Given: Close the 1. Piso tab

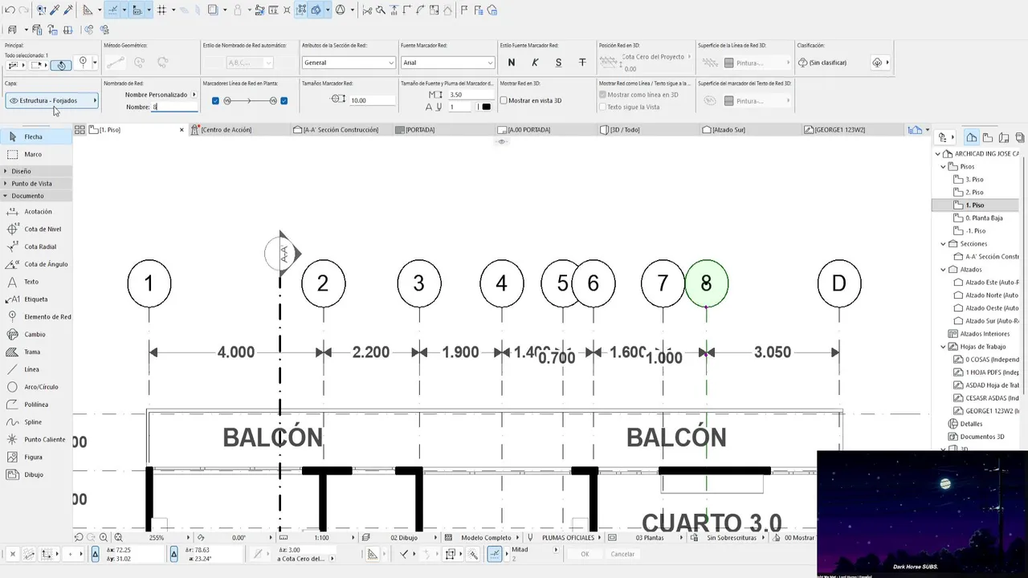Looking at the screenshot, I should point(182,129).
